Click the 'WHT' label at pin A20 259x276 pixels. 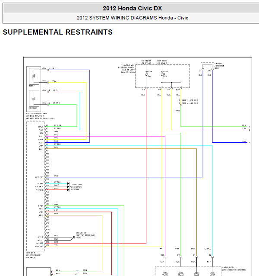click(x=57, y=185)
